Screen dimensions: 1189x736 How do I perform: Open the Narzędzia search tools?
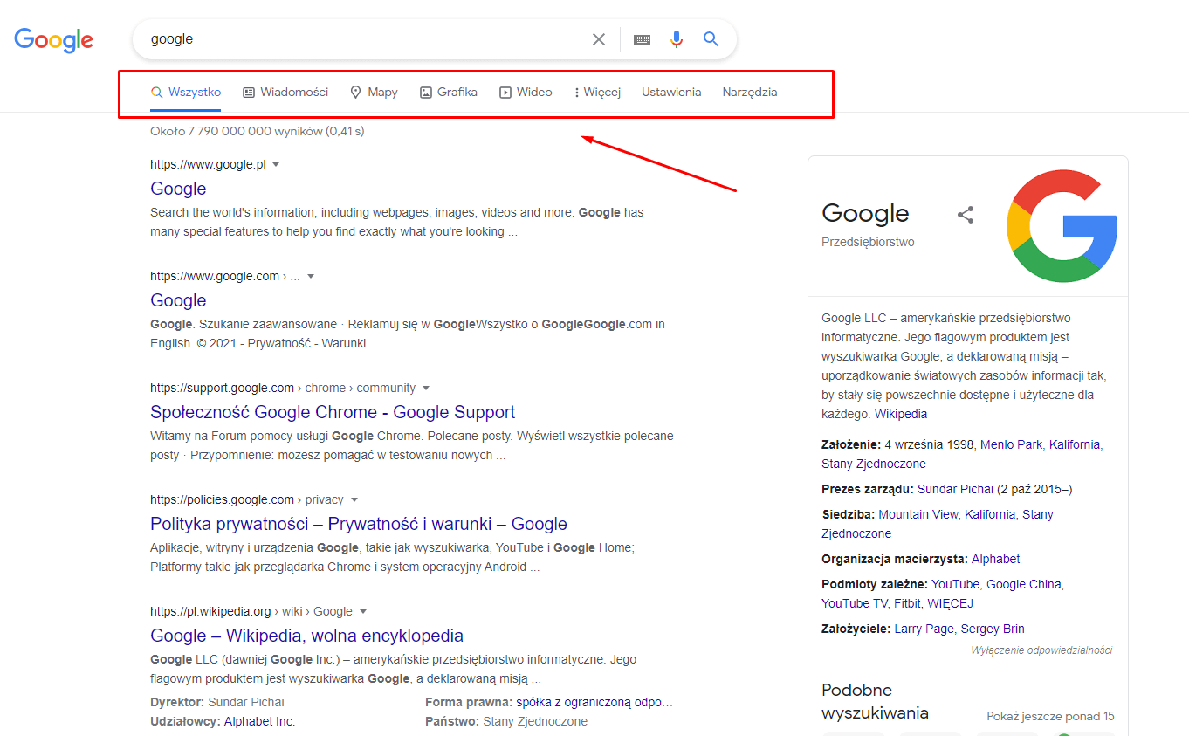pyautogui.click(x=750, y=92)
